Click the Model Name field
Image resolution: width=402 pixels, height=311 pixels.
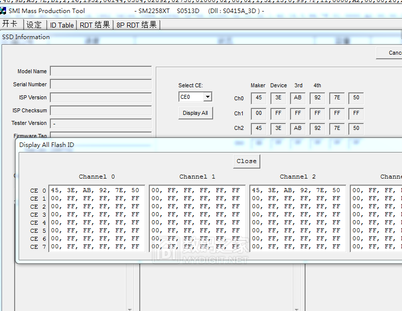pos(100,71)
